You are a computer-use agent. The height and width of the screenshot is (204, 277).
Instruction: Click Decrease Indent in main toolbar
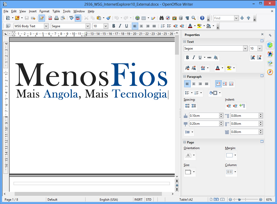(x=176, y=26)
